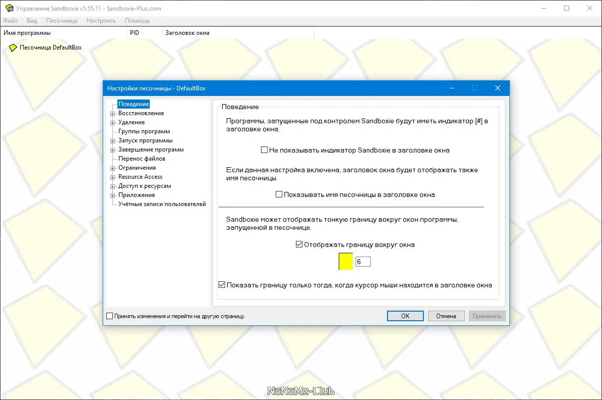Expand the Resource Access tree node
Viewport: 602px width, 400px height.
[112, 177]
